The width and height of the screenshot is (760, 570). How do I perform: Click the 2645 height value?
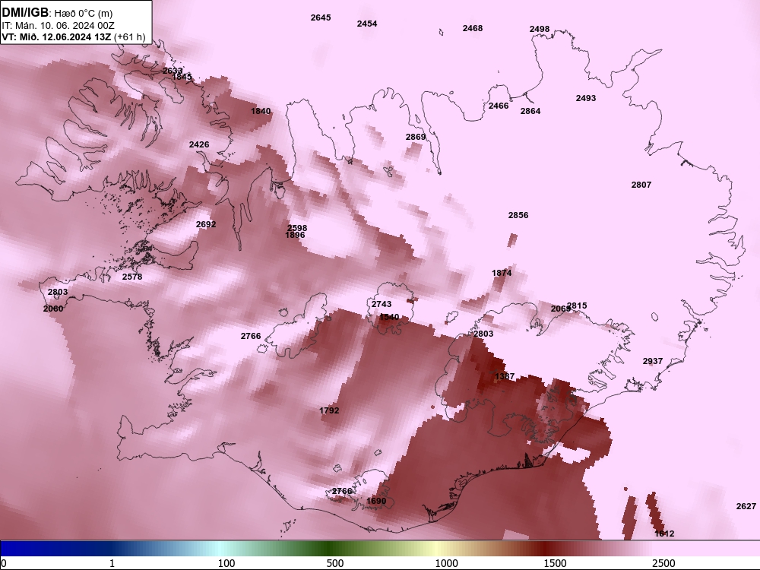pyautogui.click(x=321, y=17)
